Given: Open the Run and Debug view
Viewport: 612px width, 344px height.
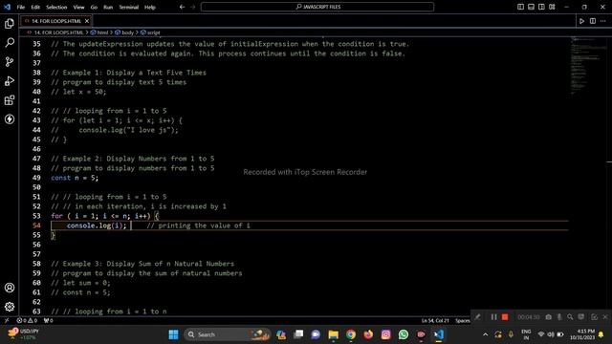Looking at the screenshot, I should (x=10, y=80).
